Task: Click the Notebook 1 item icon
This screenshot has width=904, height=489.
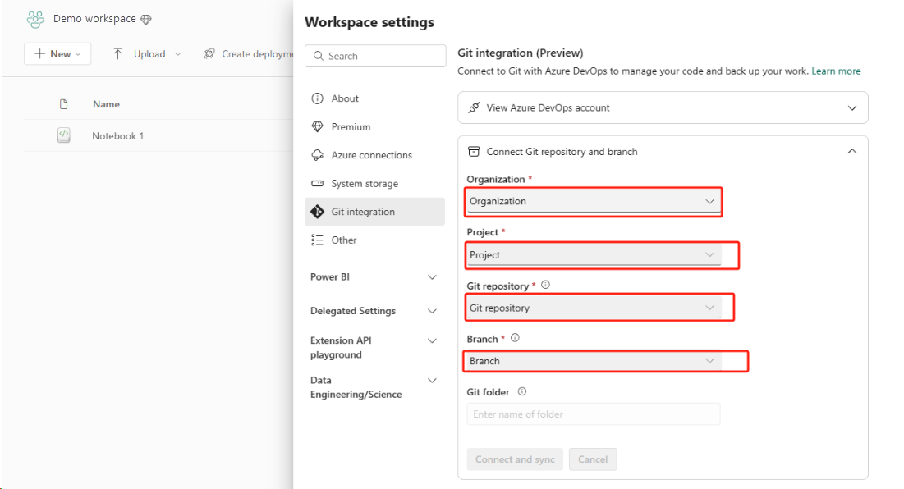Action: (x=63, y=135)
